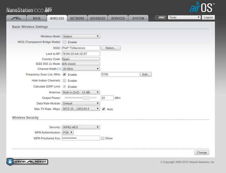Click the Logout button
The image size is (226, 173).
coord(208,17)
